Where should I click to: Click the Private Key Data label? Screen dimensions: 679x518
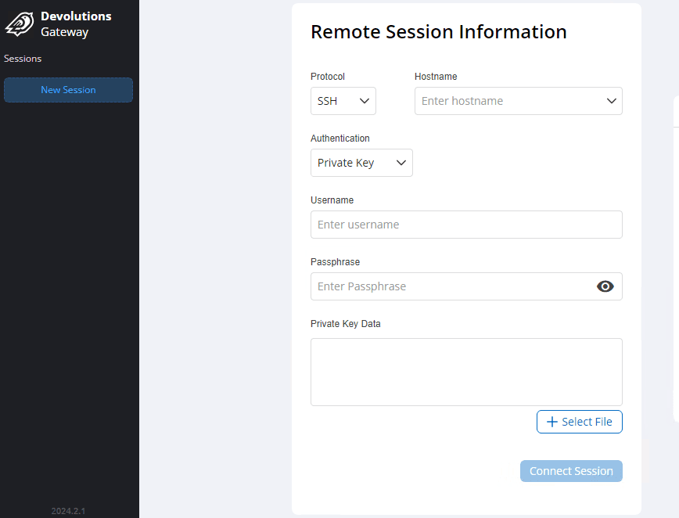click(346, 323)
